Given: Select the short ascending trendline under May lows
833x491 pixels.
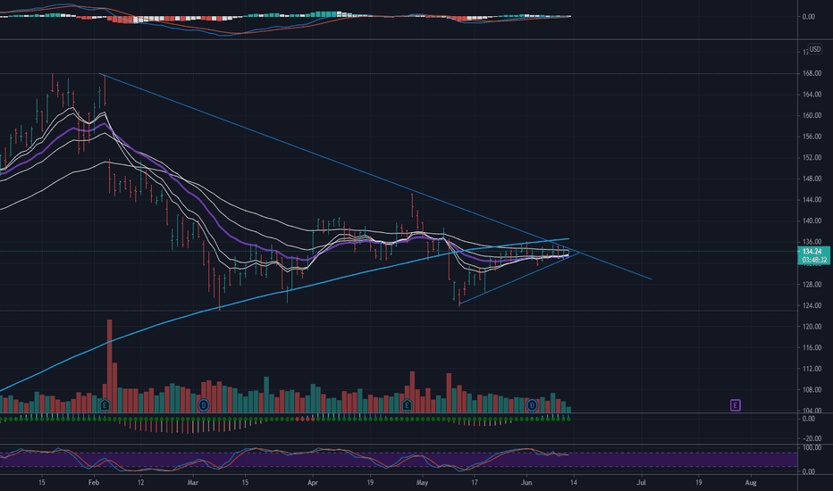Looking at the screenshot, I should [x=518, y=280].
